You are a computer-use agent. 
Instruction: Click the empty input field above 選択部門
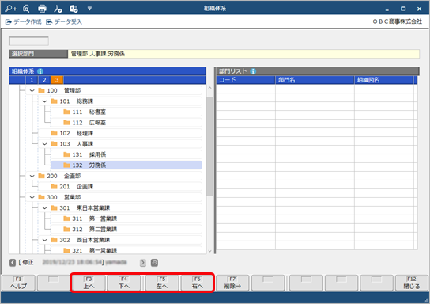tap(28, 41)
